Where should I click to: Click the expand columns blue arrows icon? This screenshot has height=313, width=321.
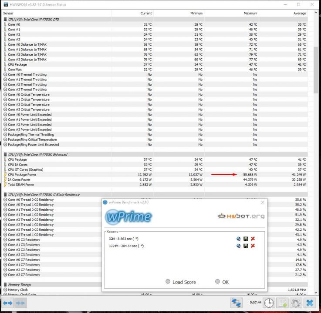coord(7,303)
